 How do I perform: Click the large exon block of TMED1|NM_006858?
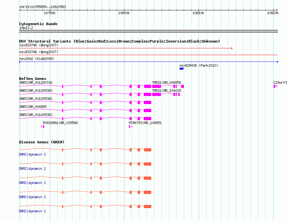[156, 86]
